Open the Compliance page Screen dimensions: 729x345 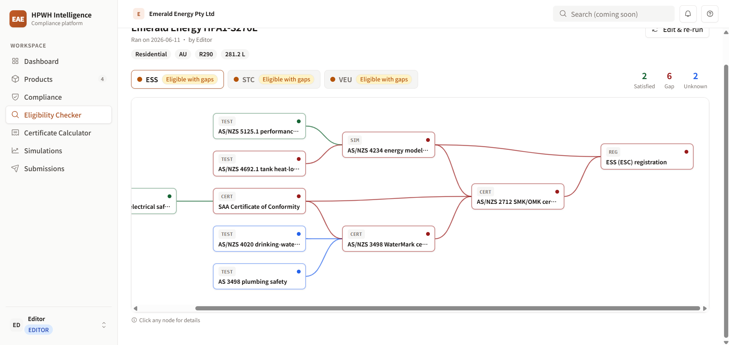click(x=59, y=97)
